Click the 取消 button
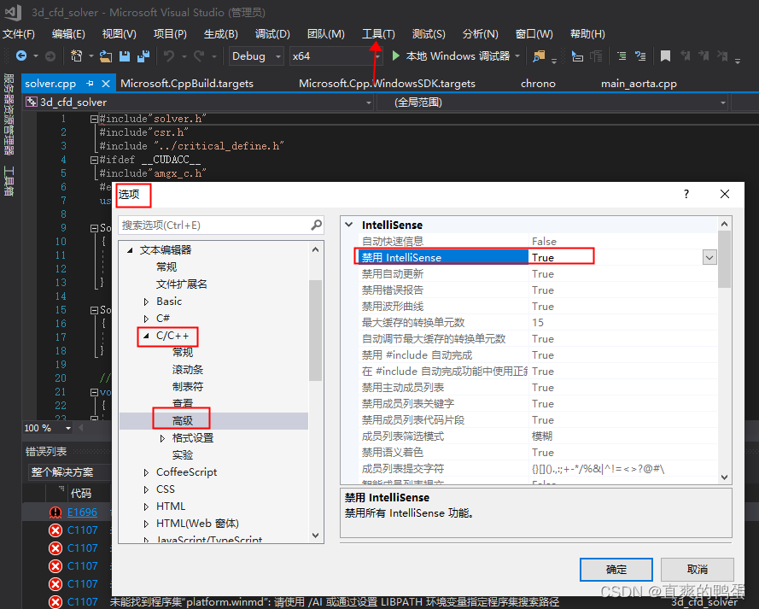This screenshot has width=759, height=609. point(697,570)
